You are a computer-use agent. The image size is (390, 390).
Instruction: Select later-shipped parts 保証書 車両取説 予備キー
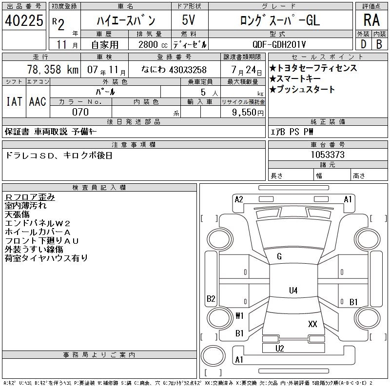[x=51, y=132]
